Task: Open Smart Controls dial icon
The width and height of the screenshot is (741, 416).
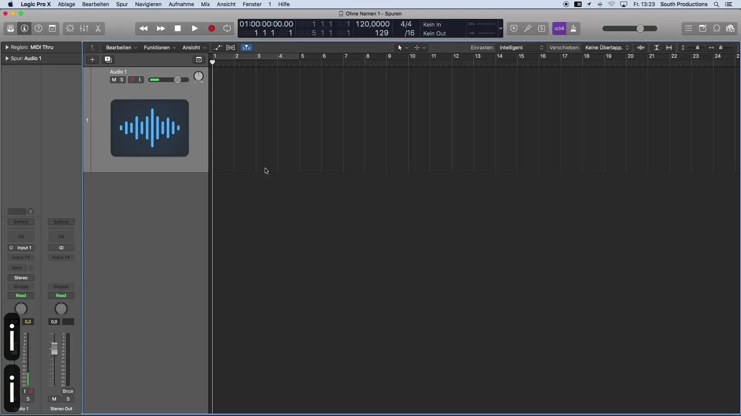Action: click(x=70, y=29)
